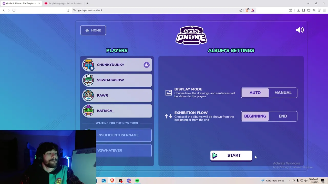Open the notification center icon
The height and width of the screenshot is (184, 328).
point(323,181)
